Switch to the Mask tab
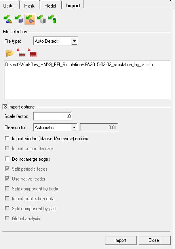Screen dimensions: 175x249 29,6
